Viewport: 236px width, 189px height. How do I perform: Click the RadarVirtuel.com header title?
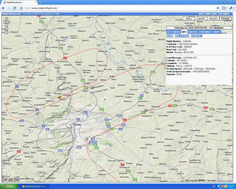[x=11, y=14]
